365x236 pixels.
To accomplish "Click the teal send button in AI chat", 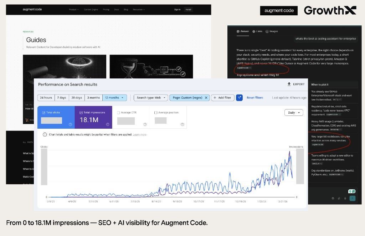I will click(x=353, y=198).
